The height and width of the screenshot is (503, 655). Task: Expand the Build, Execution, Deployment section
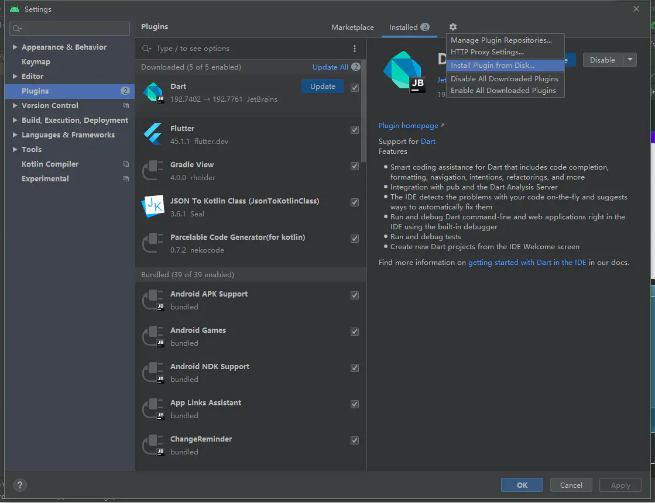15,120
